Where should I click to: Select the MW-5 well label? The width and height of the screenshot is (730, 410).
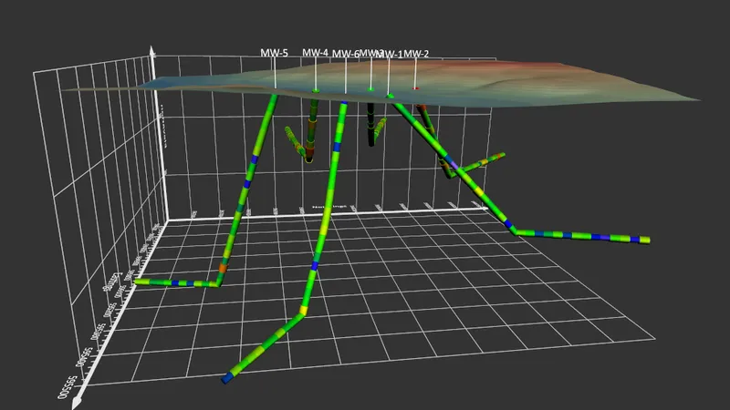274,53
